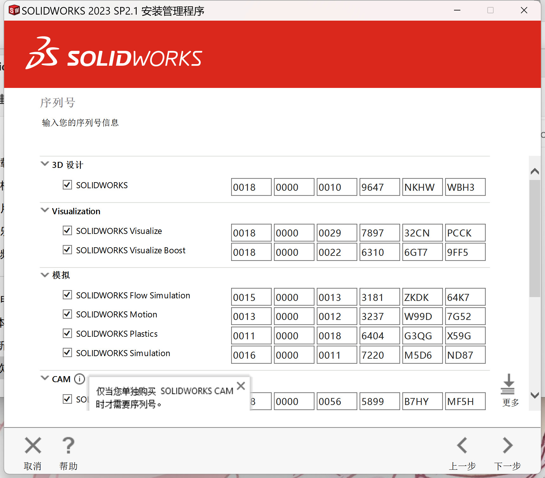Uncheck SOLIDWORKS Plastics
The image size is (545, 478).
67,333
